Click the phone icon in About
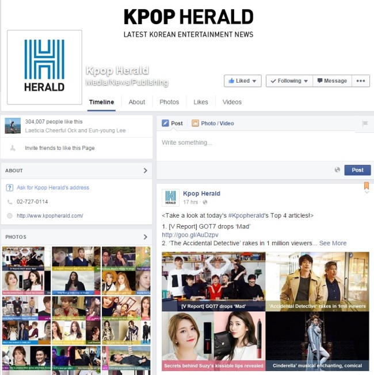The width and height of the screenshot is (374, 375). pyautogui.click(x=10, y=202)
